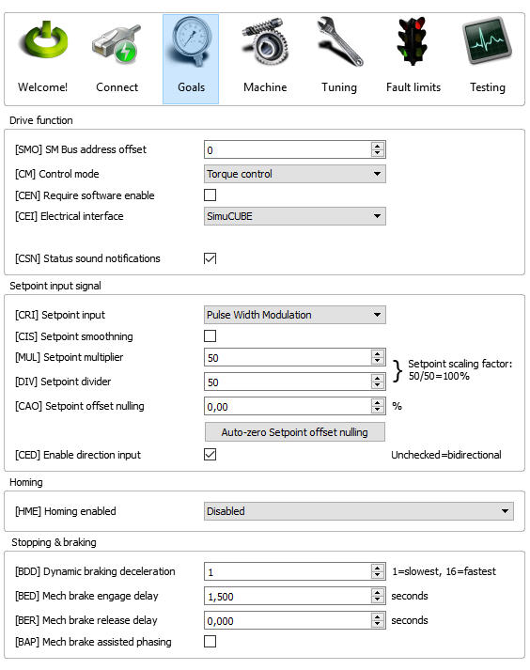Image resolution: width=530 pixels, height=670 pixels.
Task: Click the "Drive function" section heading
Action: (x=41, y=120)
